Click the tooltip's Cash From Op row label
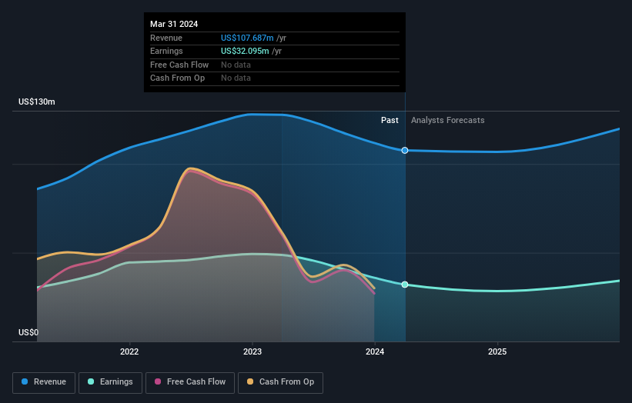Screen dimensions: 632x403 [x=177, y=78]
